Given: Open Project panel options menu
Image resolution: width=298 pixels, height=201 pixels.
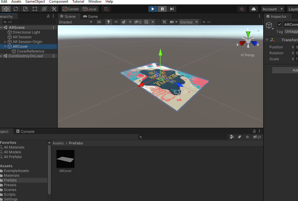Looking at the screenshot, I should (259, 131).
